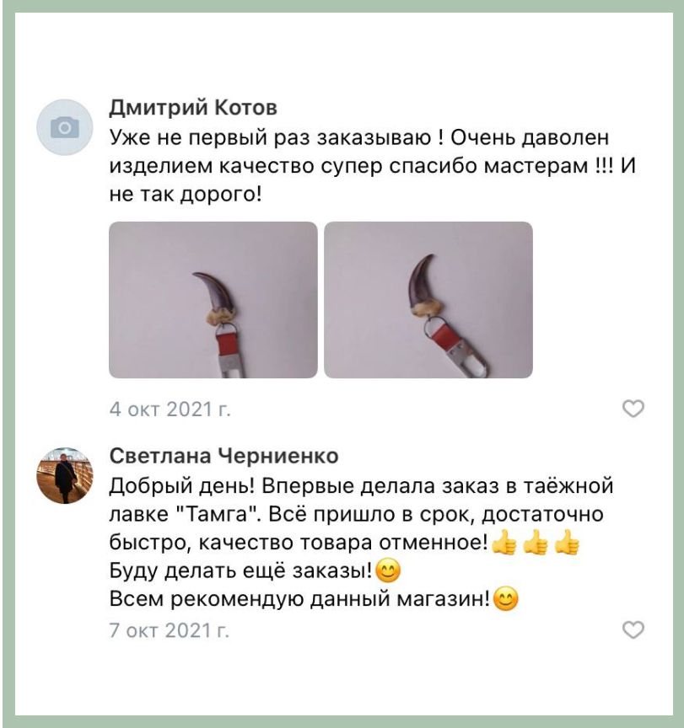Open the 4 окт 2021 г. timestamp

170,409
